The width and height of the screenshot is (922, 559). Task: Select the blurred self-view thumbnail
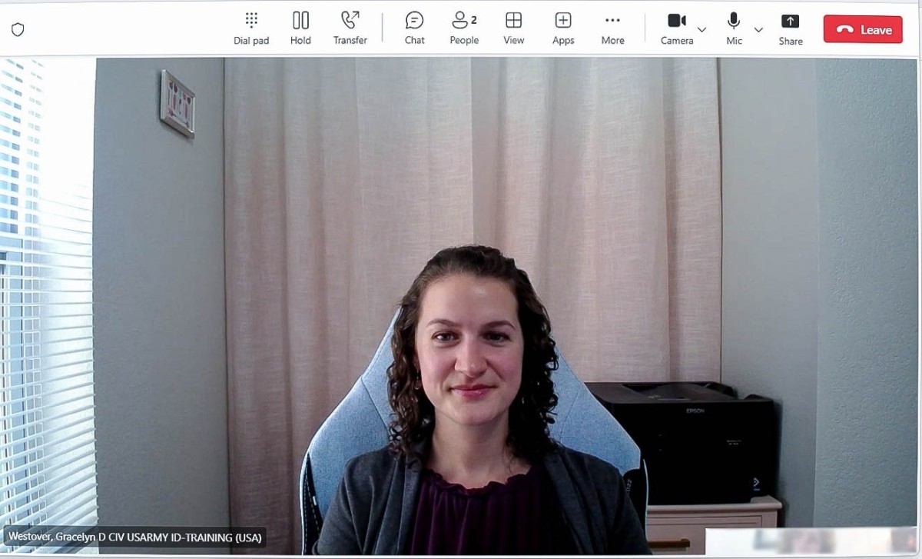tap(811, 541)
